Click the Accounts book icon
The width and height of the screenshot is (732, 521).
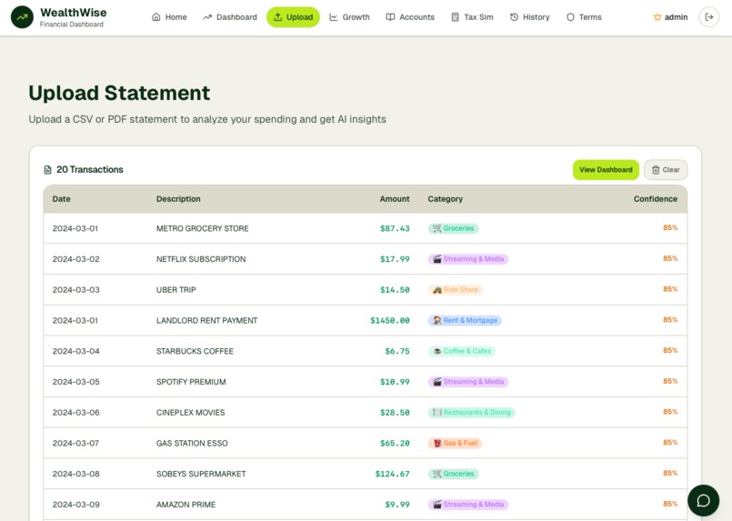click(390, 17)
